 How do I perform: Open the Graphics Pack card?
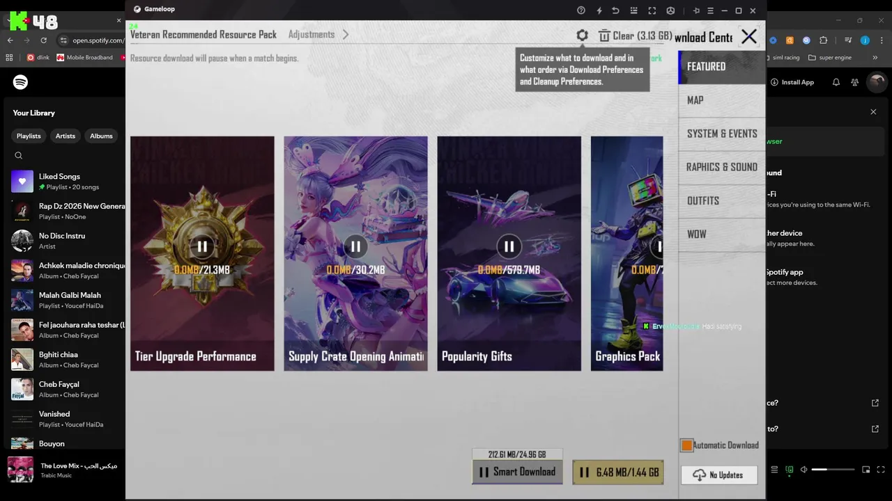[626, 253]
